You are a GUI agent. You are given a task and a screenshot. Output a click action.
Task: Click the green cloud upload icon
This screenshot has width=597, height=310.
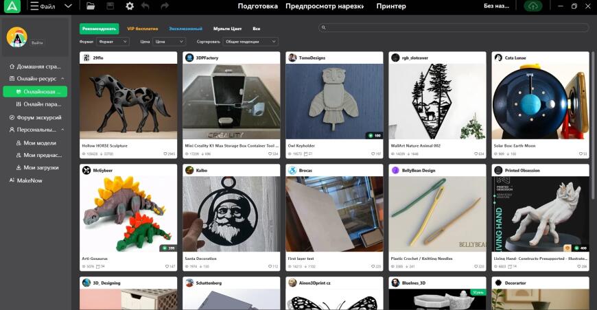(x=533, y=6)
